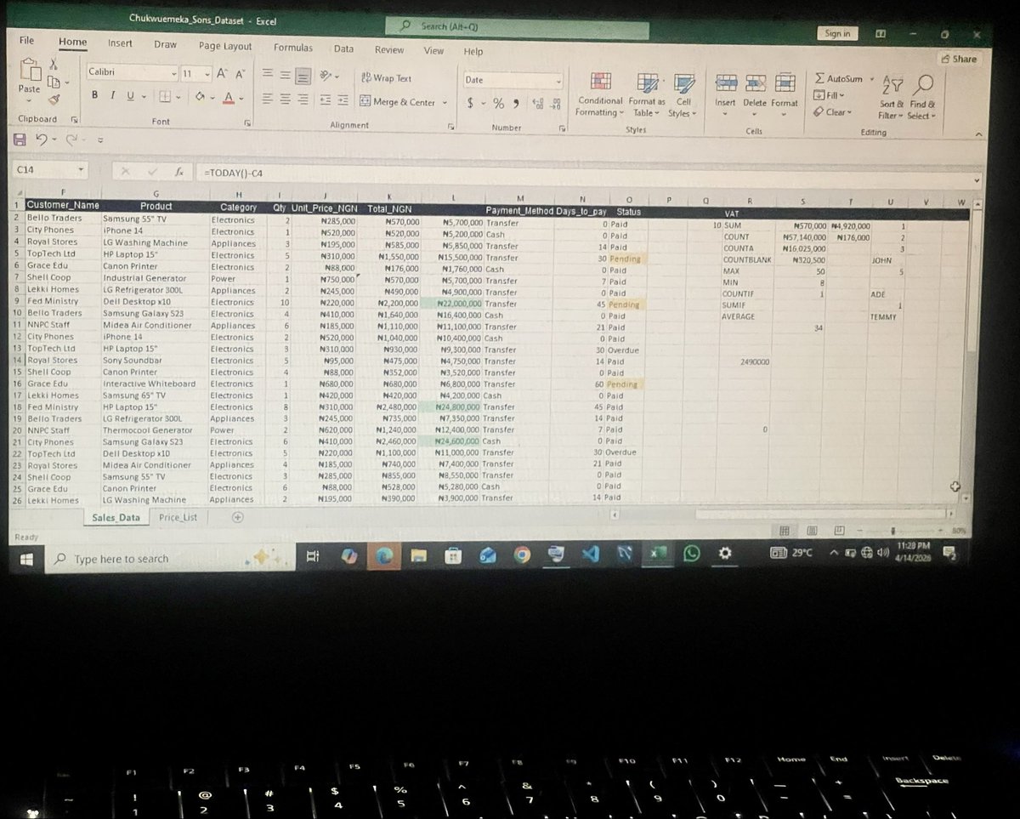1020x819 pixels.
Task: Open Conditional Formatting menu
Action: (x=600, y=94)
